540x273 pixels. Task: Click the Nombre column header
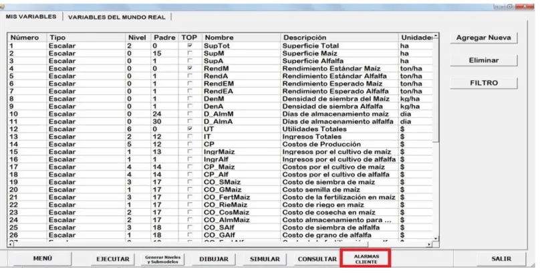241,37
